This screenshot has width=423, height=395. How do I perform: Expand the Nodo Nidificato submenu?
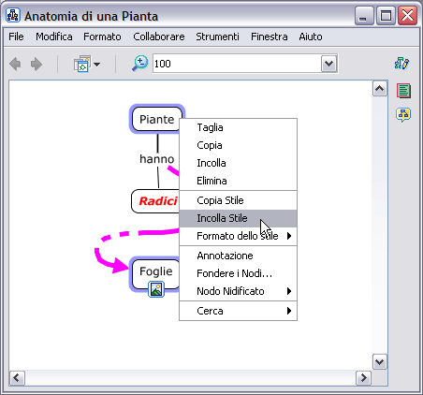[238, 291]
